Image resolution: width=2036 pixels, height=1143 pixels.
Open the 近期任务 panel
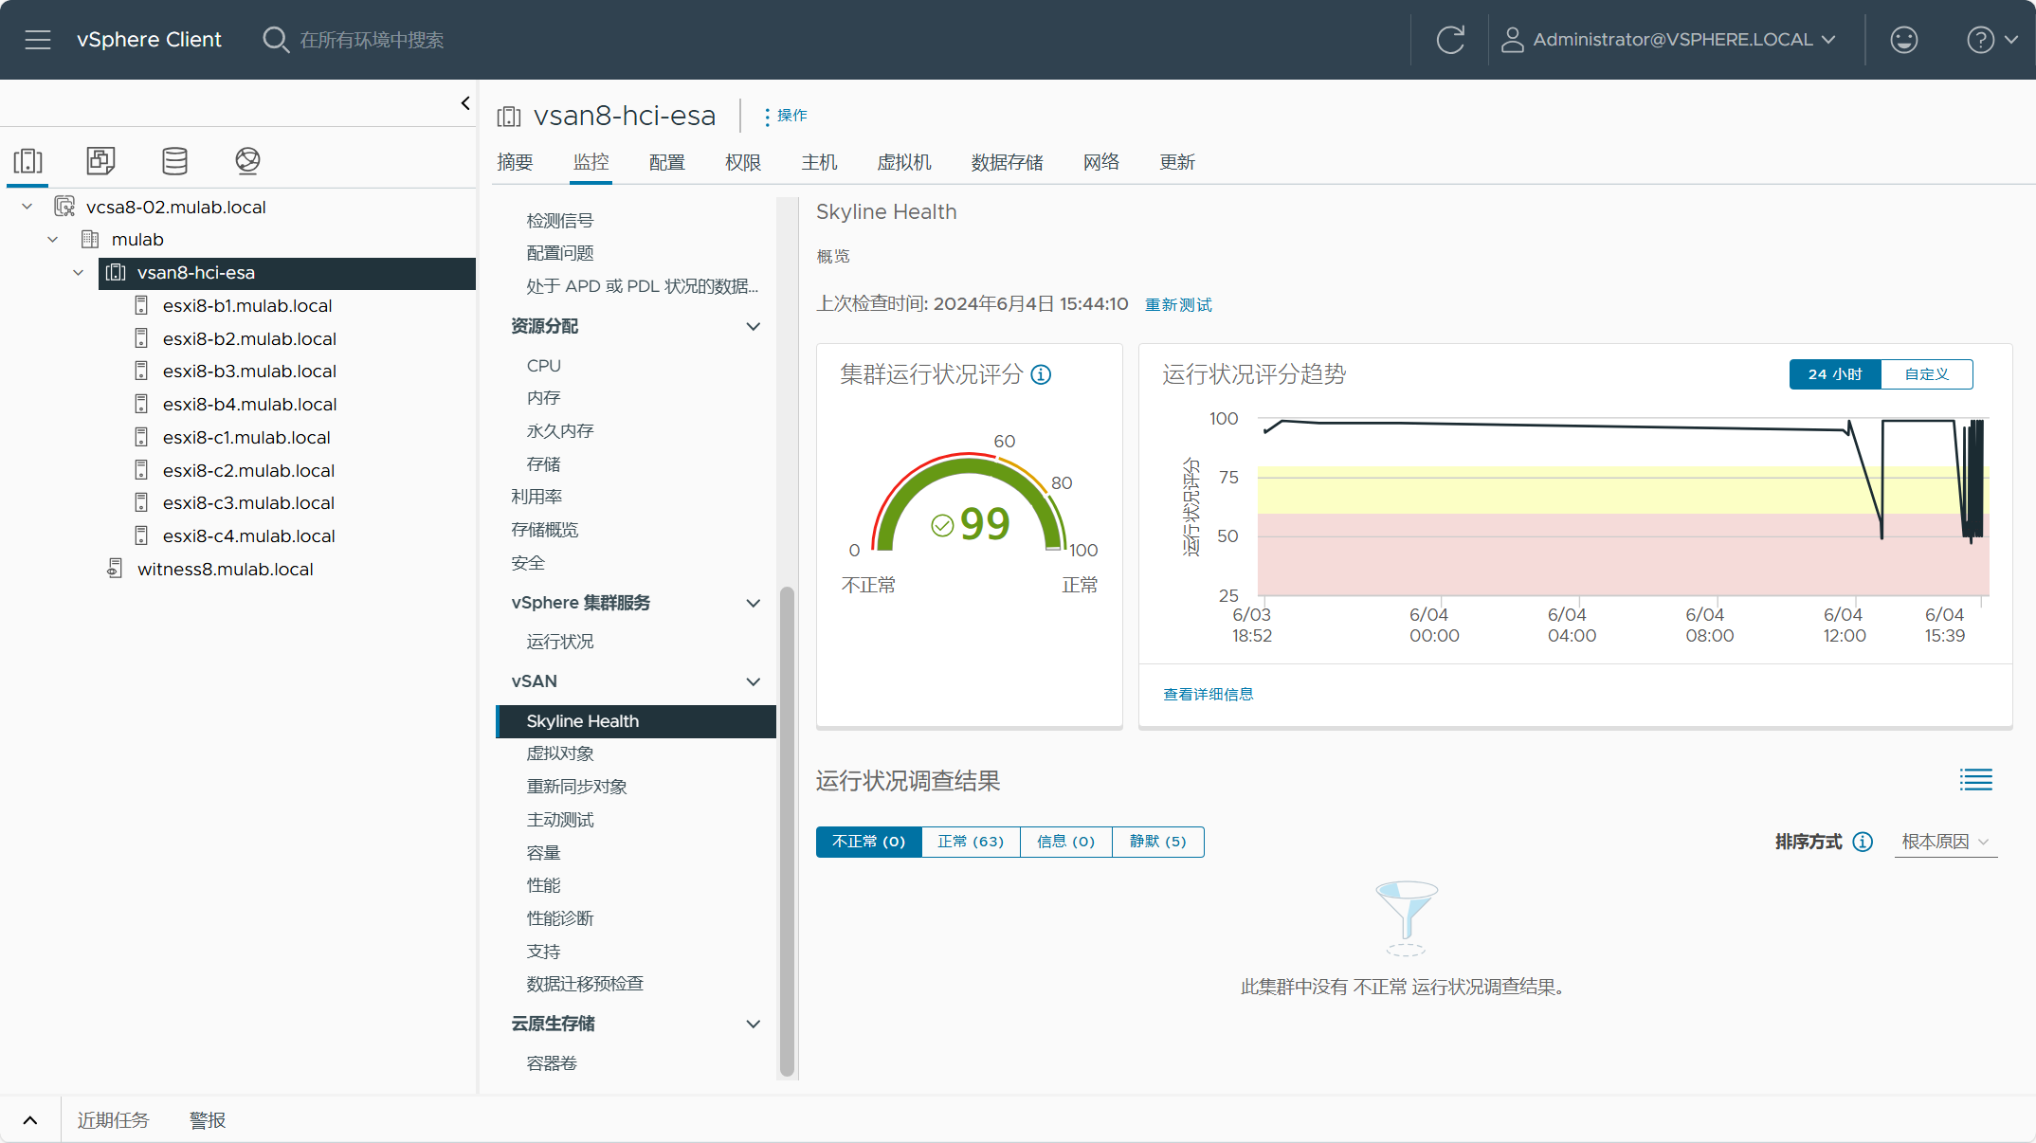[113, 1120]
